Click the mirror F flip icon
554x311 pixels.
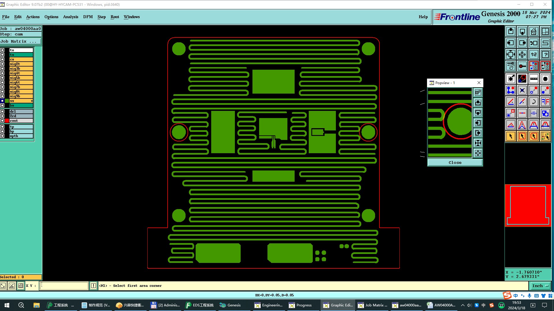click(x=545, y=102)
